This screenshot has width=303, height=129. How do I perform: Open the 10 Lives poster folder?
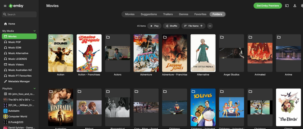pyautogui.click(x=203, y=107)
